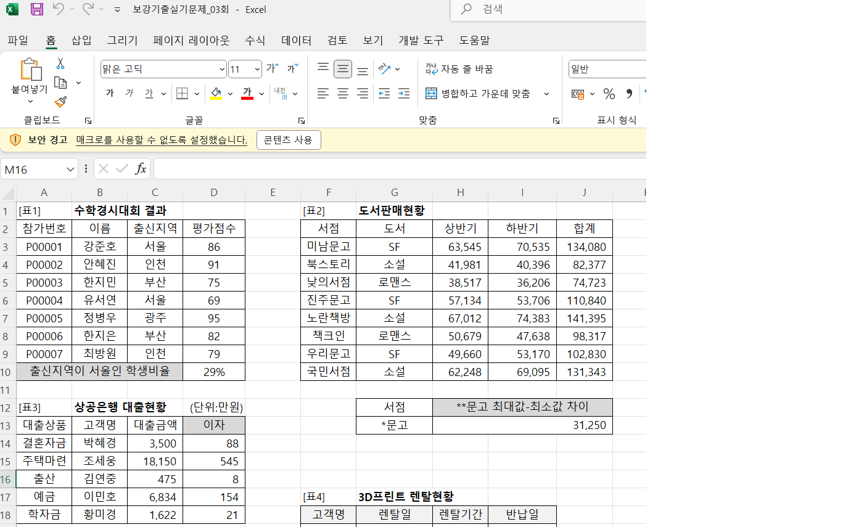Open the 삽입 (Insert) tab
Screen dimensions: 851x527
pos(81,41)
